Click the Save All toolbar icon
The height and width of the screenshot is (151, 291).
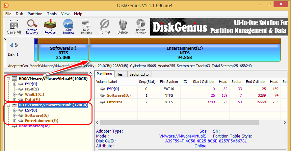14,27
